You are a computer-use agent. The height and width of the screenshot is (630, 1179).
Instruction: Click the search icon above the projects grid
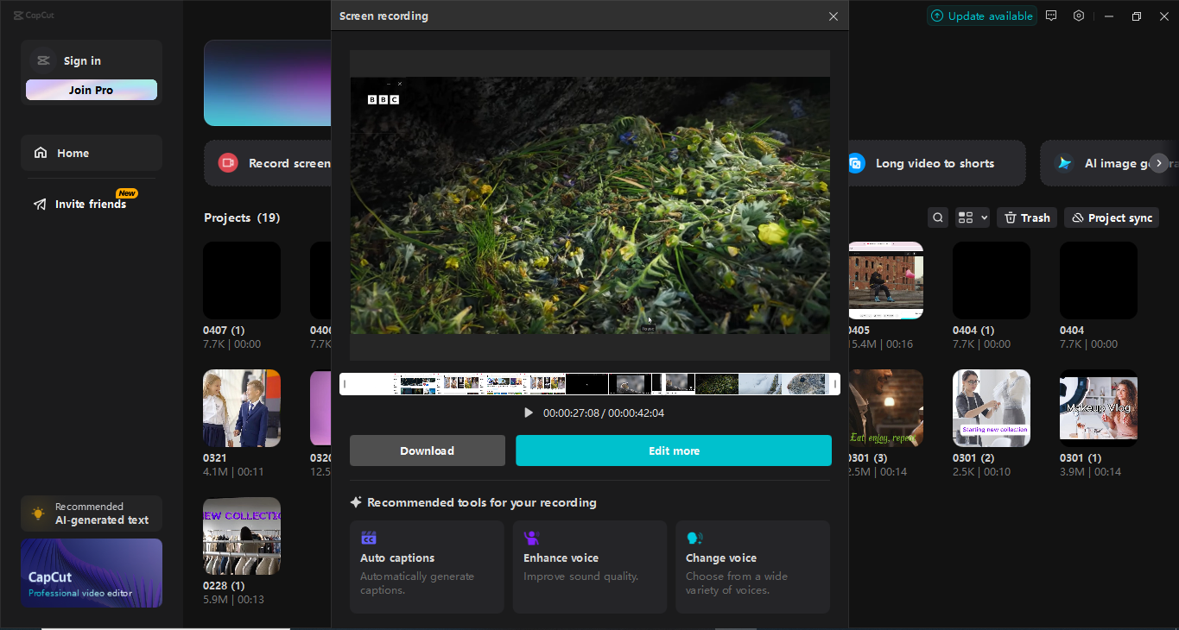click(938, 217)
